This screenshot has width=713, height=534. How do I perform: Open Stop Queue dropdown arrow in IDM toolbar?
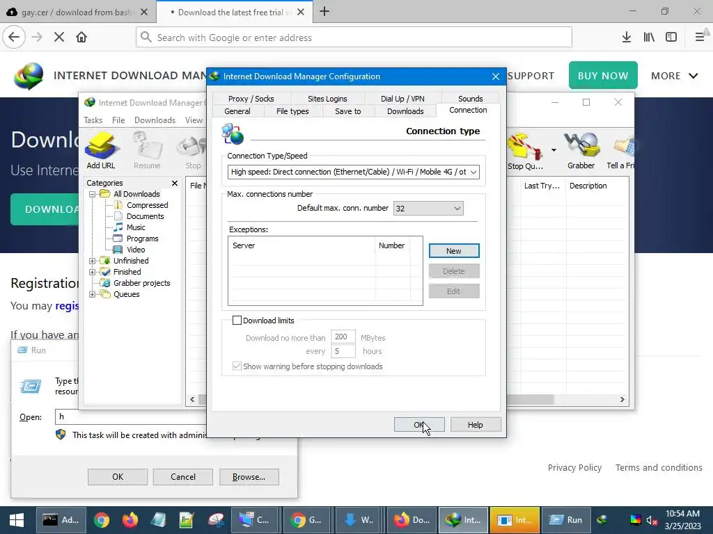click(554, 150)
